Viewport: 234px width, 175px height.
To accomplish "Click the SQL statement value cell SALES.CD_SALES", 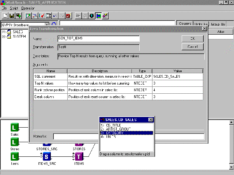I will coord(177,77).
